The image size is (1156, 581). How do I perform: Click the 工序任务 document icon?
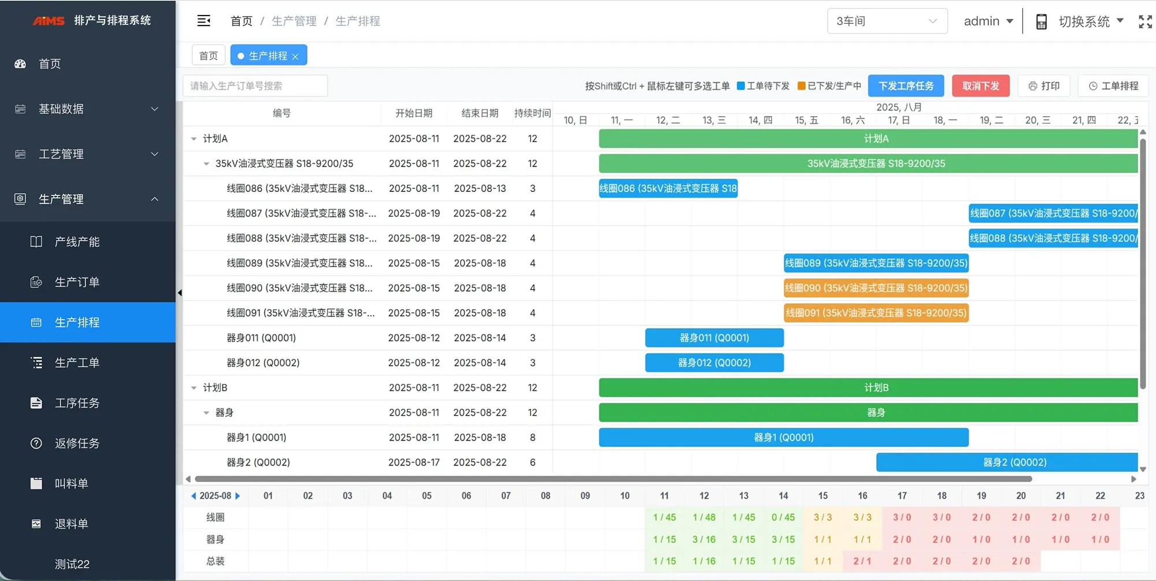coord(36,403)
